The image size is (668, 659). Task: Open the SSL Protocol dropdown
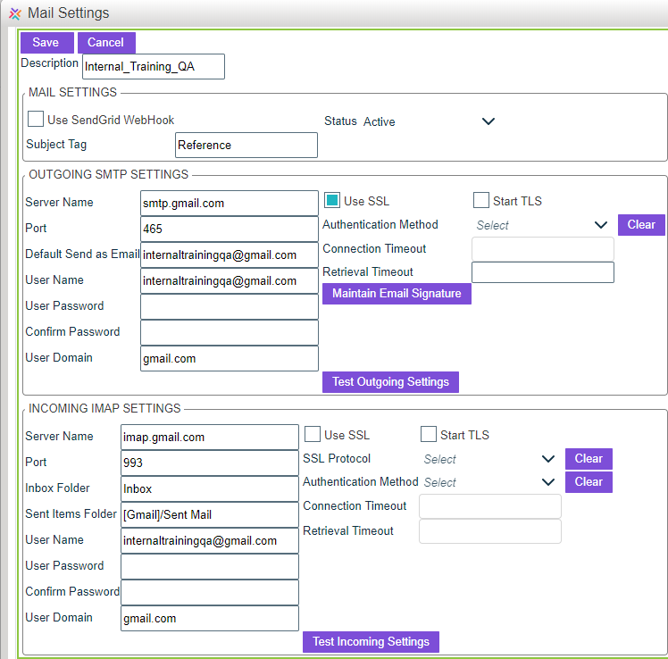(x=548, y=459)
